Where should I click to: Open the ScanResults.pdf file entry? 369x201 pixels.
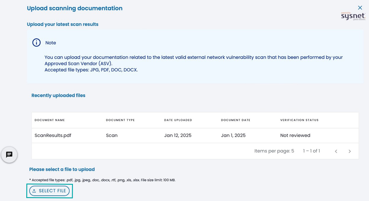53,135
